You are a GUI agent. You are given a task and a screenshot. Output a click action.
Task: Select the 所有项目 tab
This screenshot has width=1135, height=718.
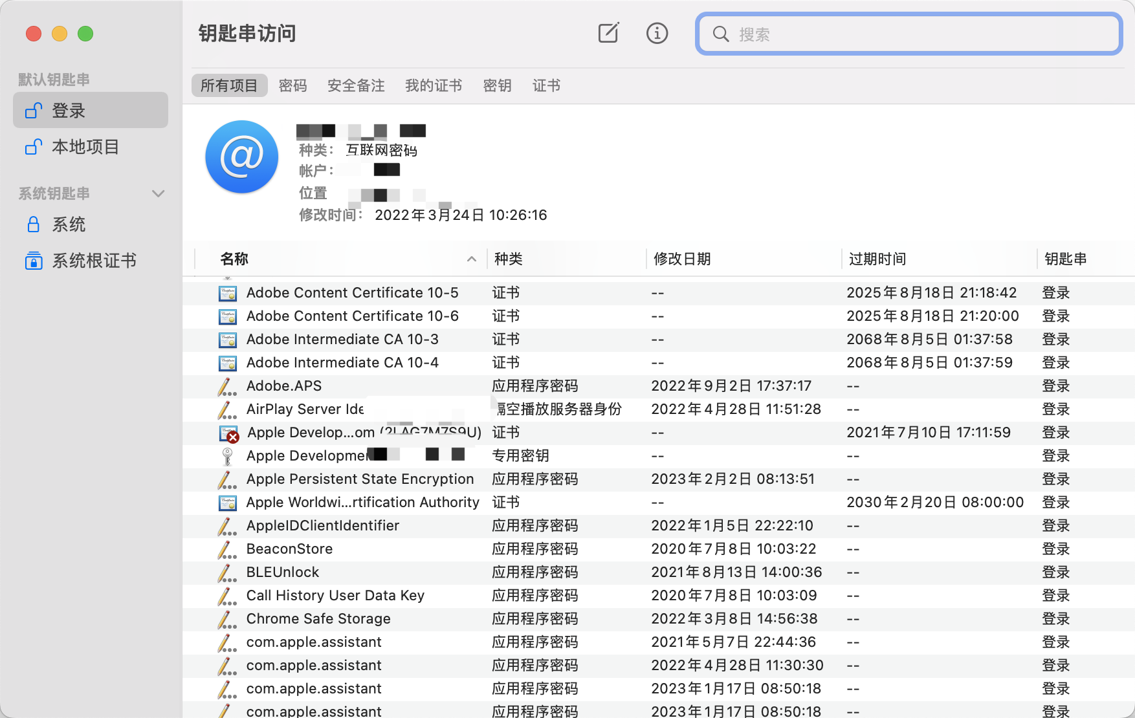229,85
